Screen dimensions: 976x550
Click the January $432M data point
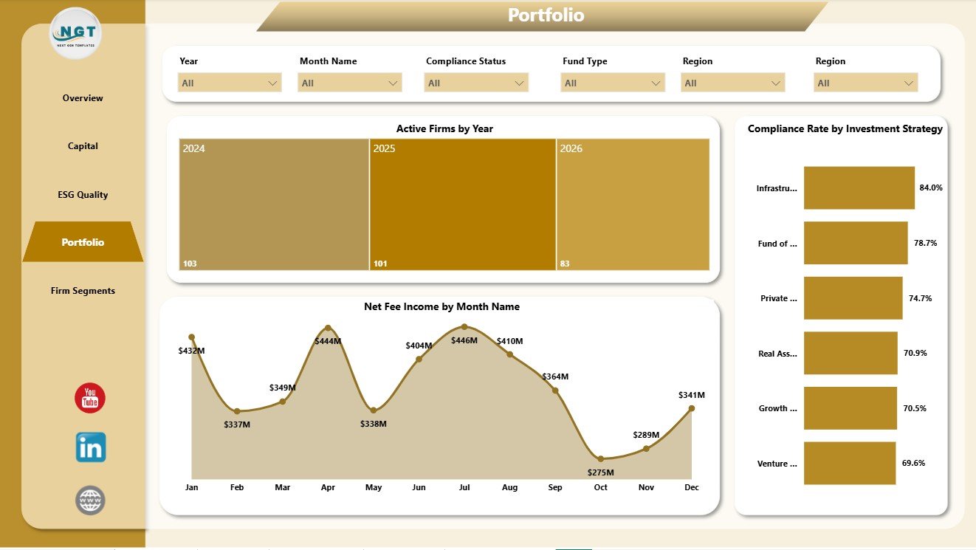(192, 337)
